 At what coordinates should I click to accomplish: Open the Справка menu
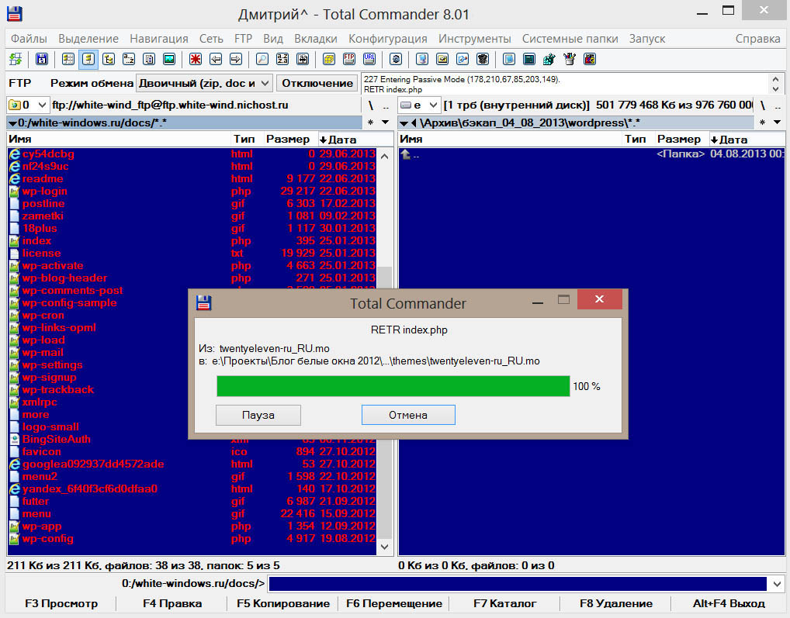coord(757,39)
